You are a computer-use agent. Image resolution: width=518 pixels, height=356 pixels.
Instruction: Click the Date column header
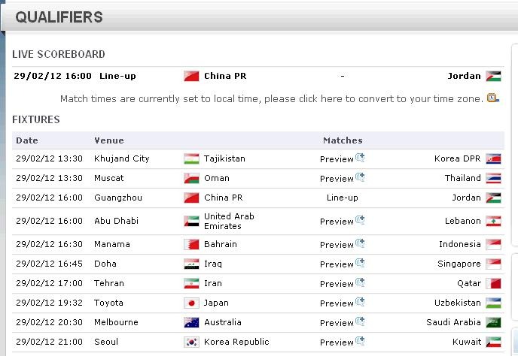point(27,140)
